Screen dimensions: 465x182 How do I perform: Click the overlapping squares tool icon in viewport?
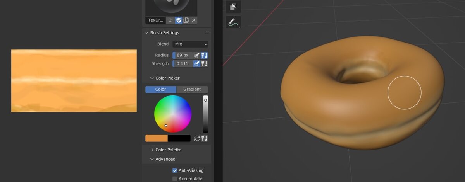coord(233,7)
